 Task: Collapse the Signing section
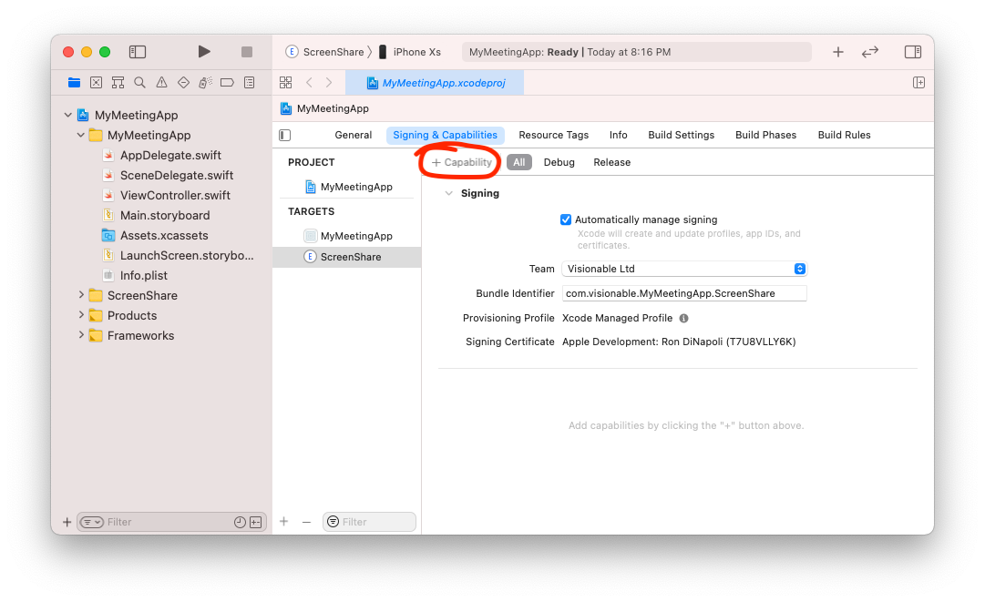448,193
